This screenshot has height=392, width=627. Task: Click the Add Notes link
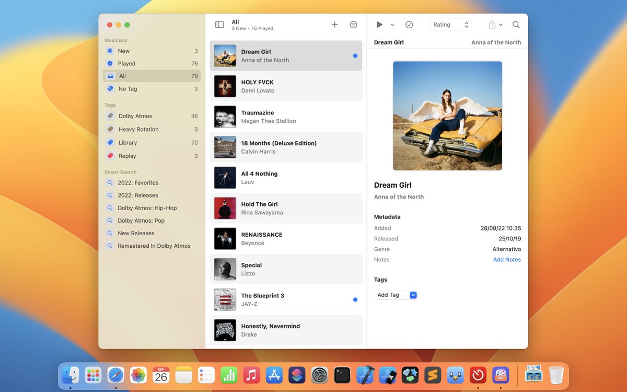[507, 259]
